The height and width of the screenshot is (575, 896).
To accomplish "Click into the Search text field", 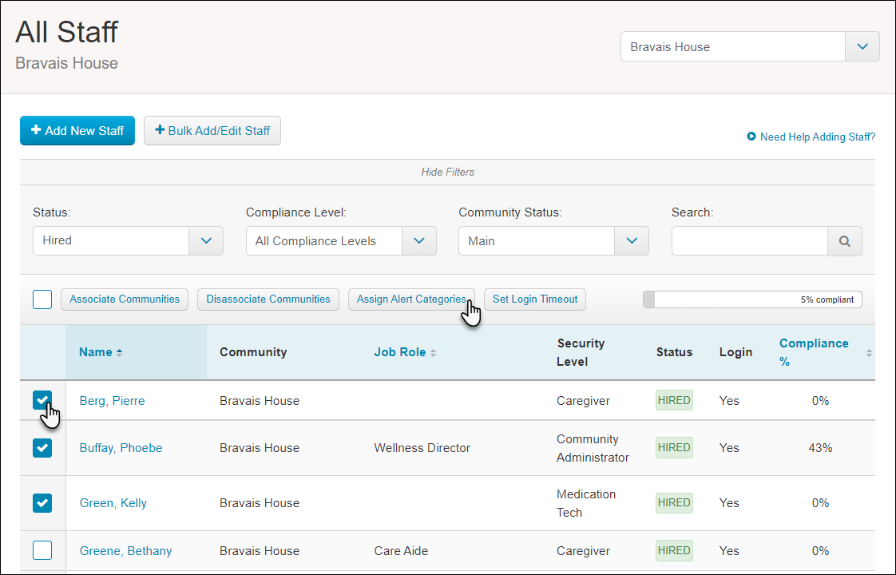I will click(750, 241).
